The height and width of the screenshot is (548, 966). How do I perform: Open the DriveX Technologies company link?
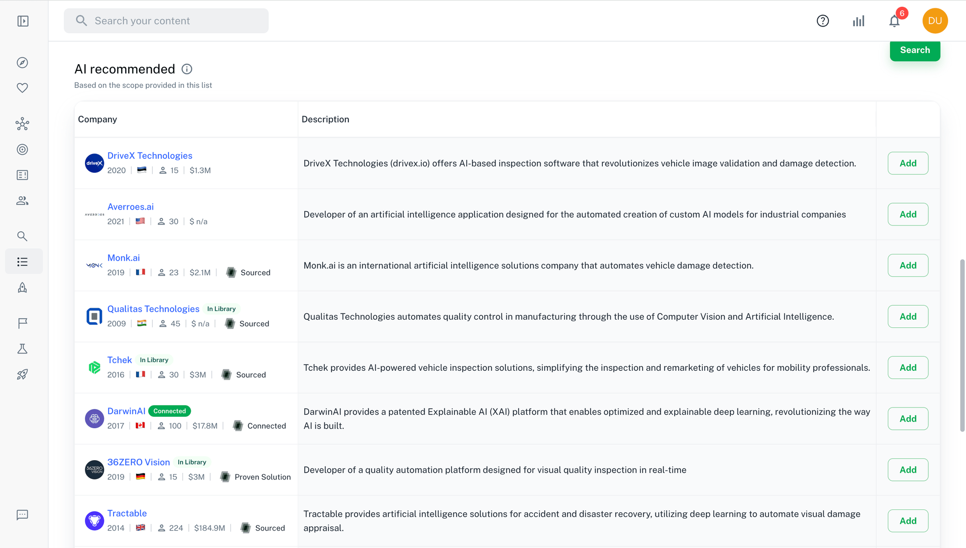150,155
